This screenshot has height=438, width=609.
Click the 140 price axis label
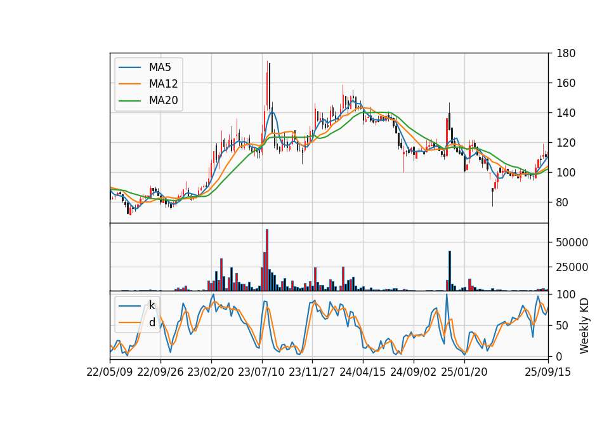point(565,113)
